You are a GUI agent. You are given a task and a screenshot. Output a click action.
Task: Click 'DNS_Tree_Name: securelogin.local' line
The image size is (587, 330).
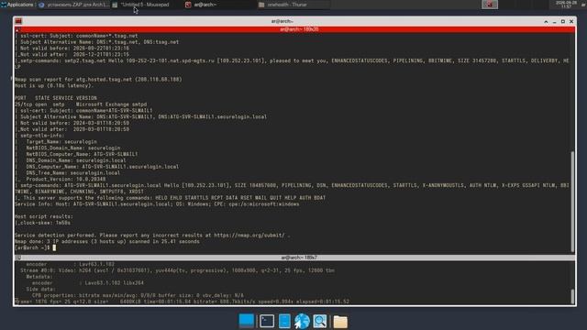[73, 173]
